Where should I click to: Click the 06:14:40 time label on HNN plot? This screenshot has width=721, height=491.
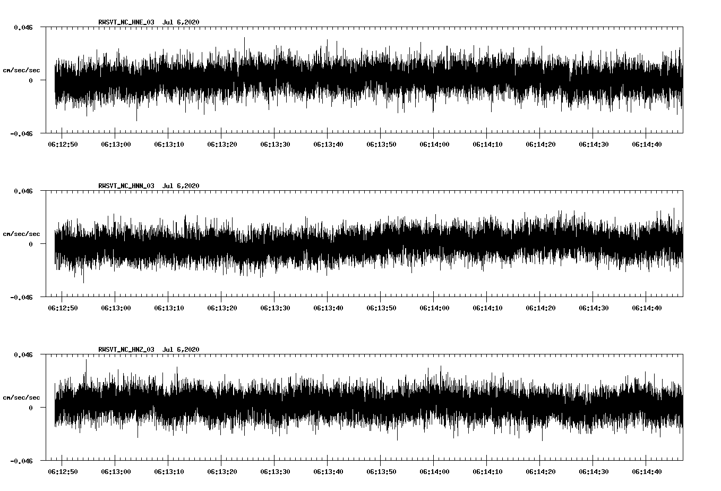pyautogui.click(x=647, y=308)
